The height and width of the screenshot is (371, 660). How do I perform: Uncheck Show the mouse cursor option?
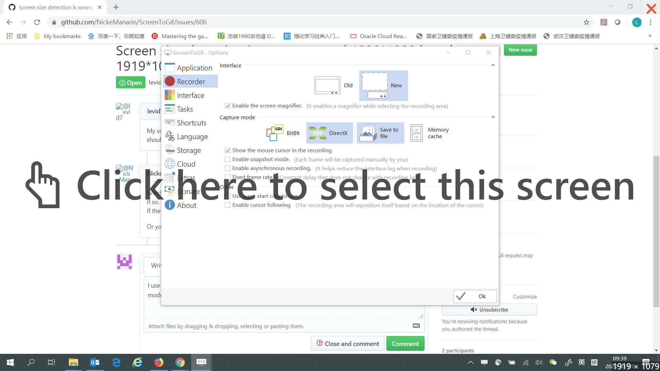point(228,150)
